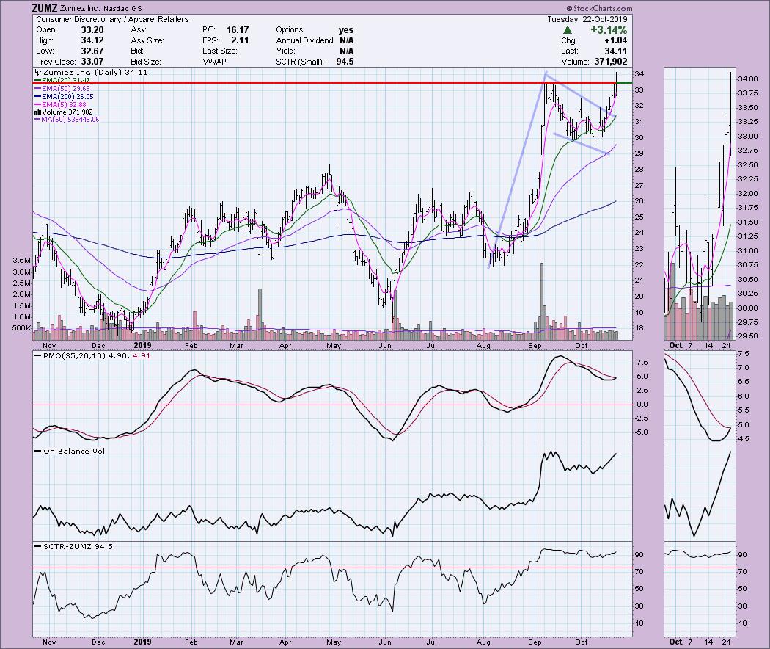Click the Low value 32.67

(92, 51)
